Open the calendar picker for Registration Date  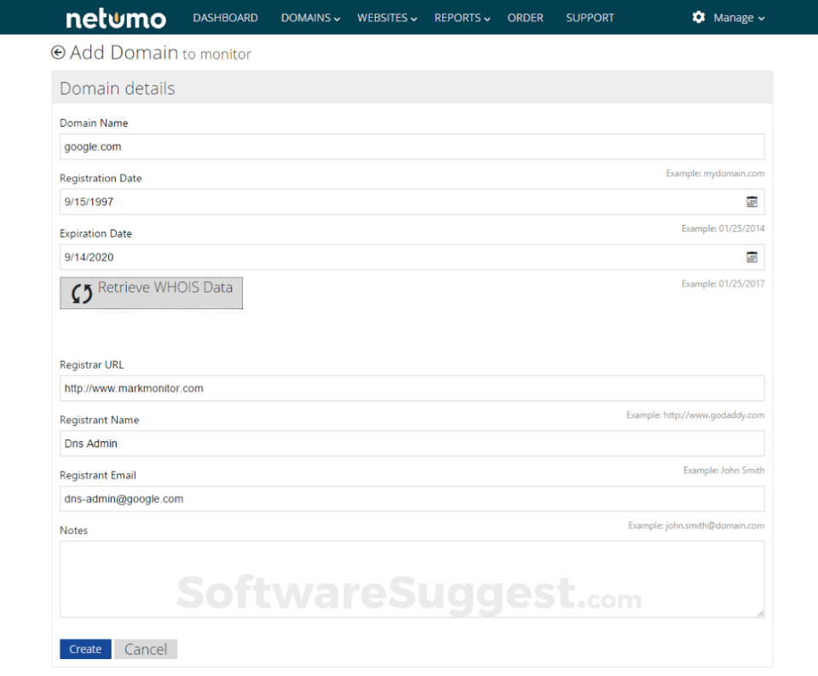pos(752,202)
